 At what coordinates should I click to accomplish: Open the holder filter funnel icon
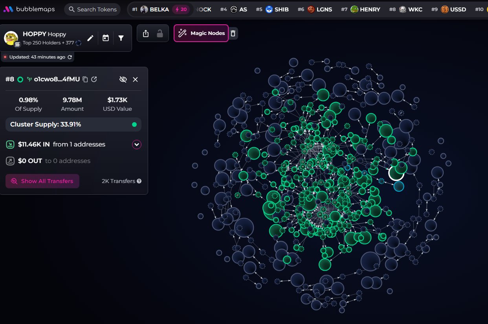[x=121, y=38]
